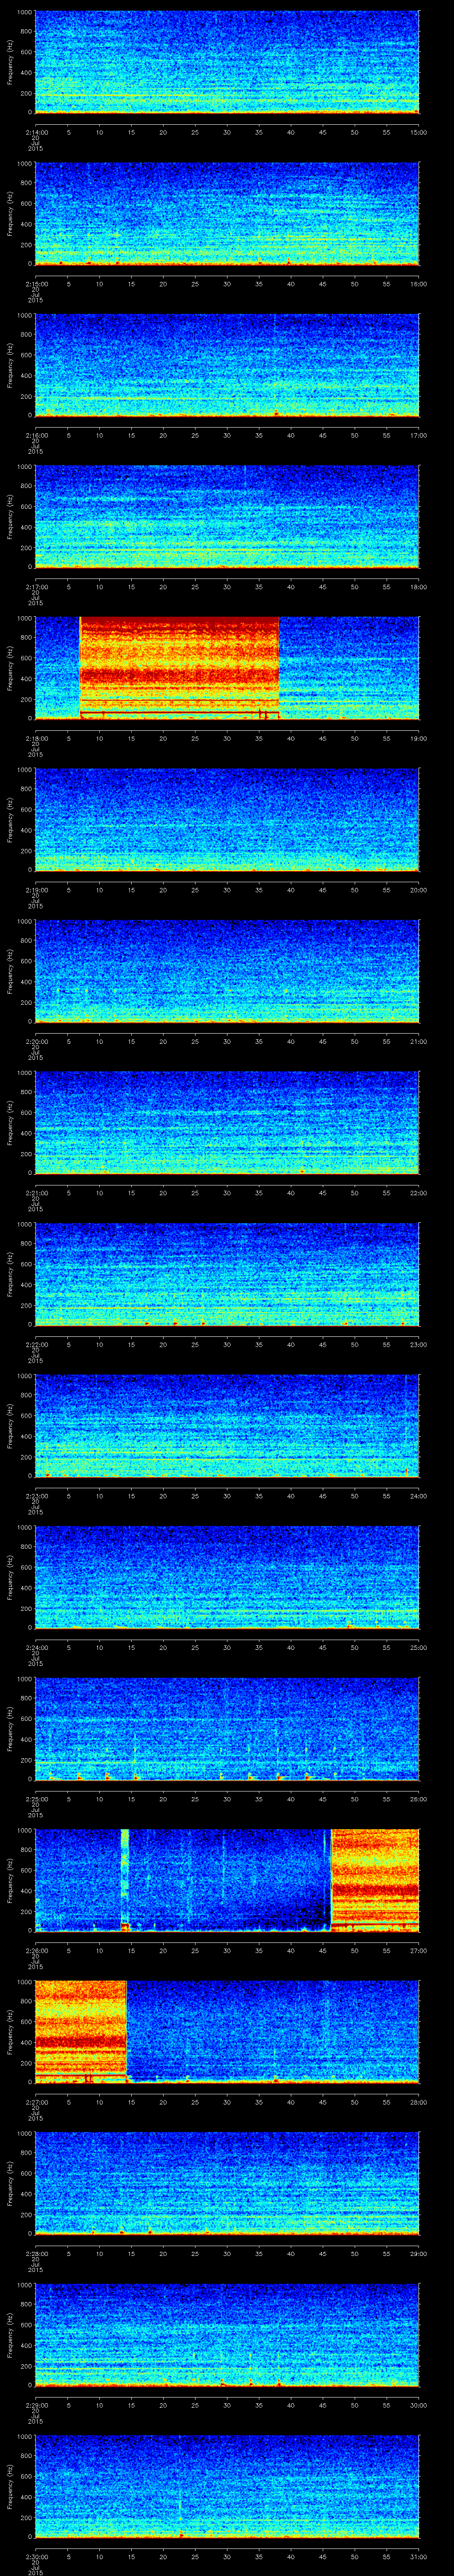This screenshot has height=2576, width=454.
Task: Select the spectrogram panel starting at 2:15:00
Action: (227, 214)
